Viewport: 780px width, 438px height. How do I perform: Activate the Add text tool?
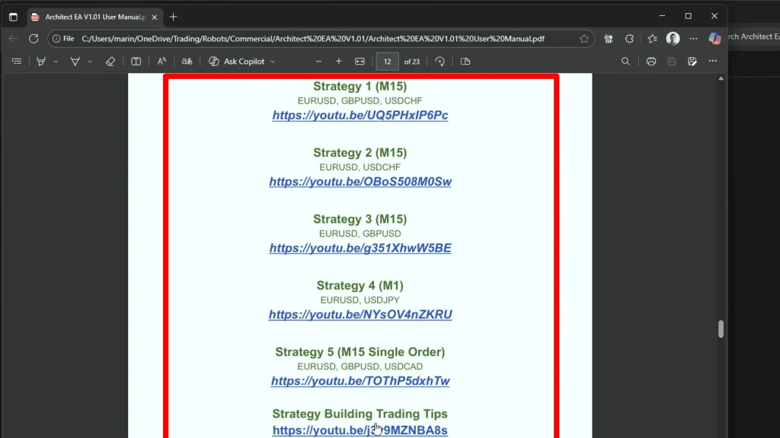[136, 62]
